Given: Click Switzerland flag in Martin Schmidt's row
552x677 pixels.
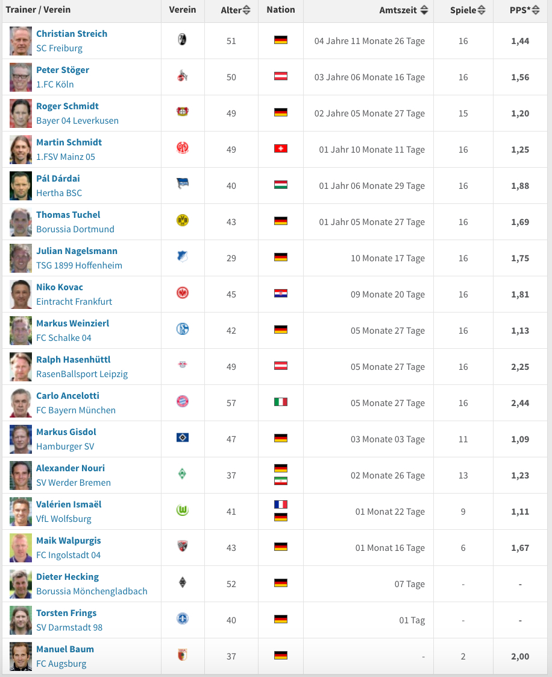Looking at the screenshot, I should tap(281, 148).
